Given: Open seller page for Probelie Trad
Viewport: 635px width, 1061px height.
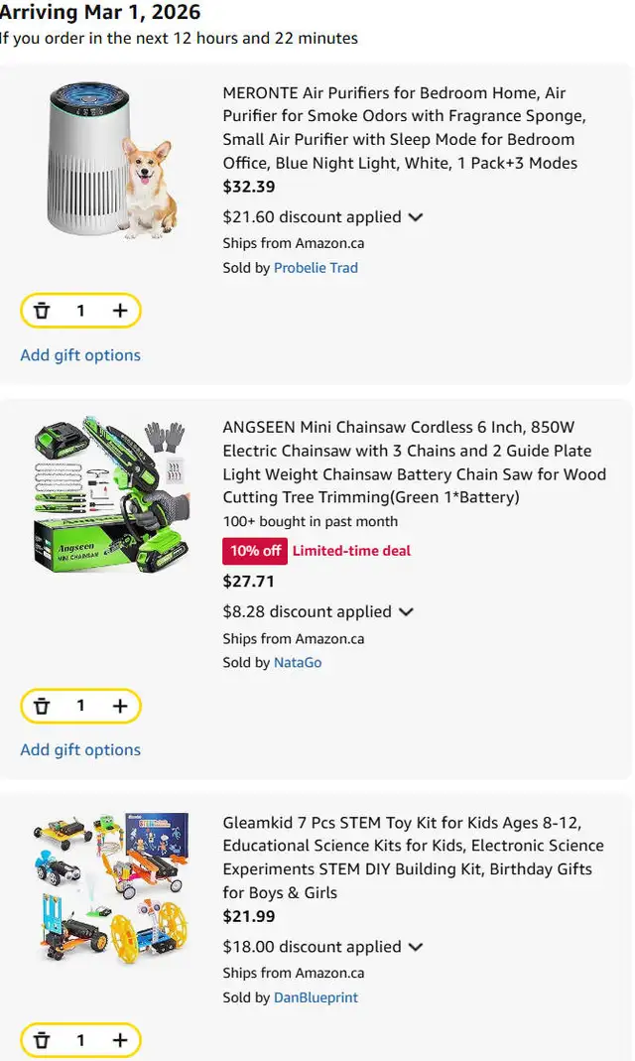Looking at the screenshot, I should pos(316,267).
